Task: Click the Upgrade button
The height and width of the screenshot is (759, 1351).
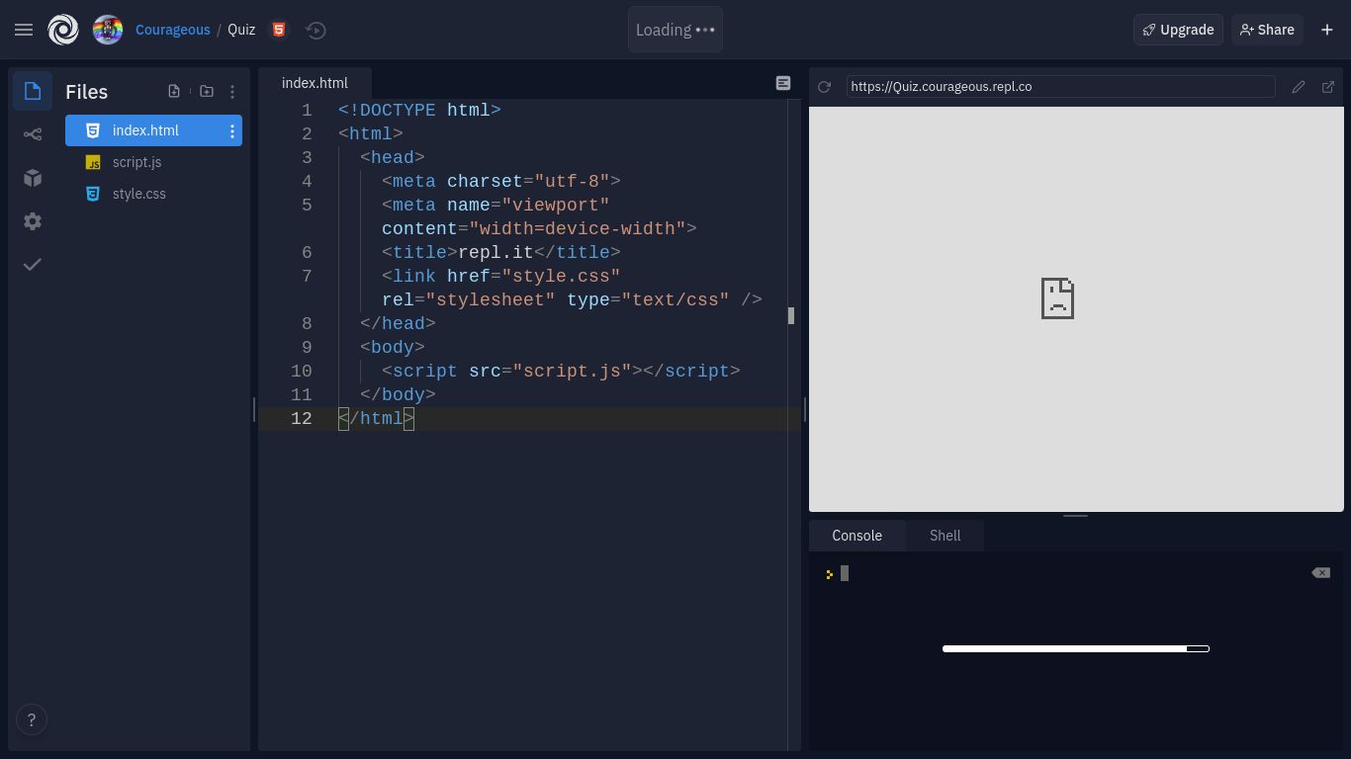Action: tap(1178, 30)
